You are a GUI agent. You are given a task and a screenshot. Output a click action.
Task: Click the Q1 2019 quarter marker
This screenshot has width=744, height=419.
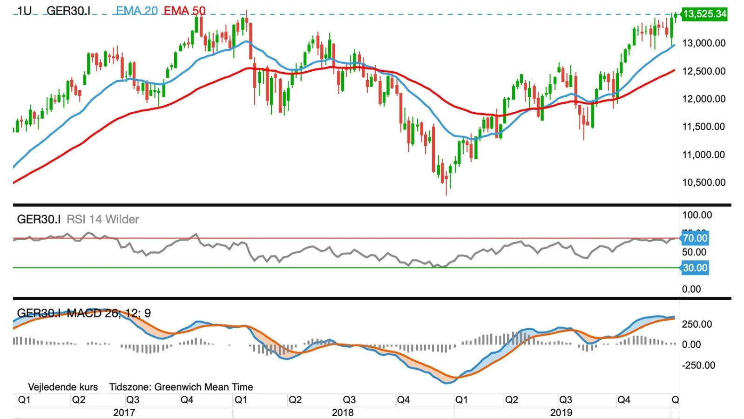[461, 400]
